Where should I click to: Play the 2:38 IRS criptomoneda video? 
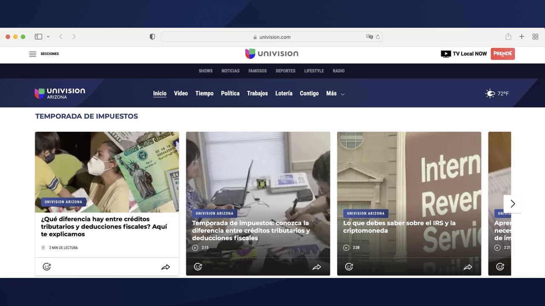(x=347, y=247)
